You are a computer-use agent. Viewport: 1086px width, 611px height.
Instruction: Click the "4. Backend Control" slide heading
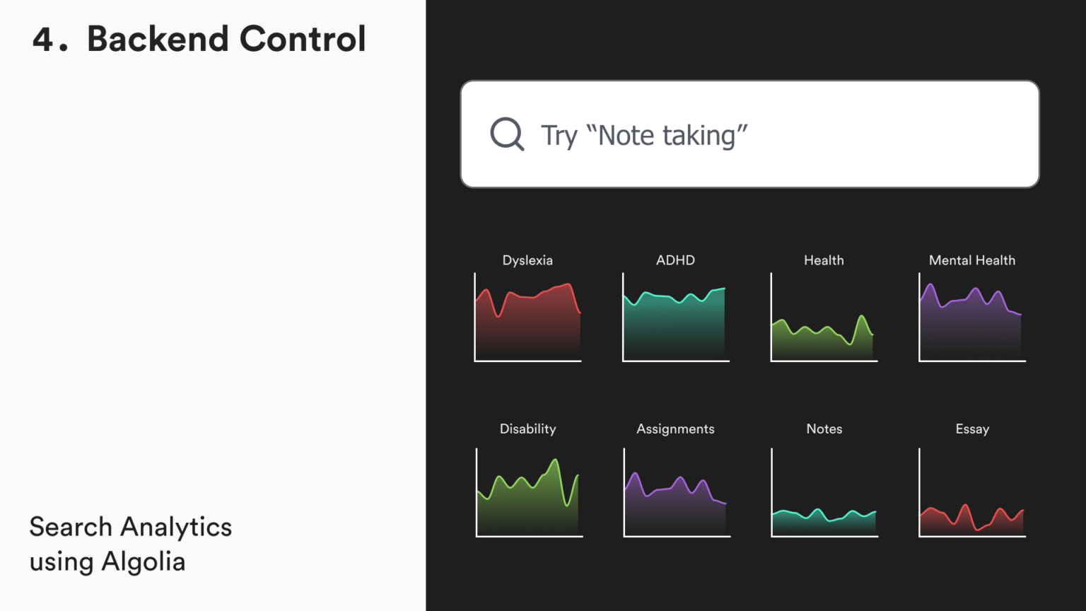point(199,39)
